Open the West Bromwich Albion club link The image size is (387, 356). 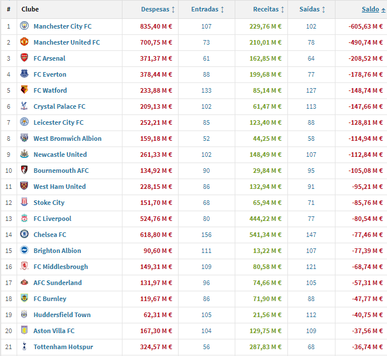(x=68, y=139)
